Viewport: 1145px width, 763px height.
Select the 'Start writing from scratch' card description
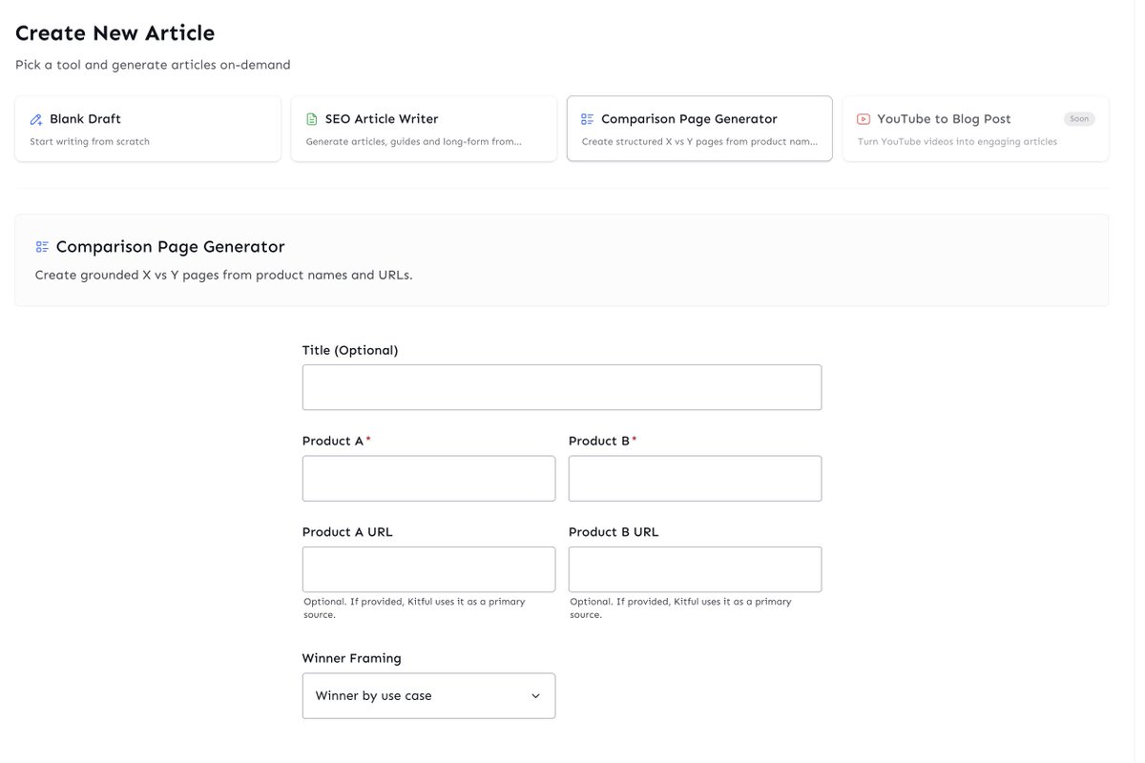click(x=90, y=141)
